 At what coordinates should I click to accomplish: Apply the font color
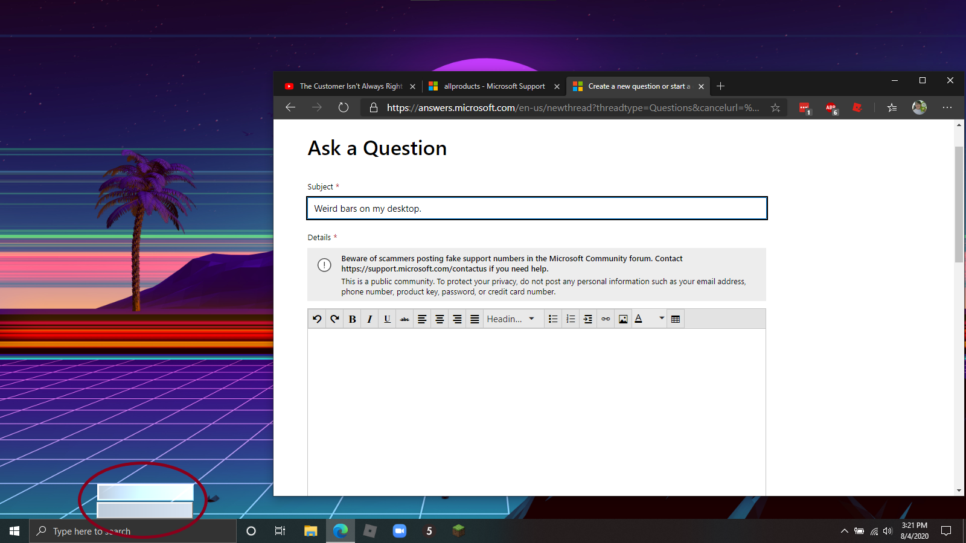639,319
